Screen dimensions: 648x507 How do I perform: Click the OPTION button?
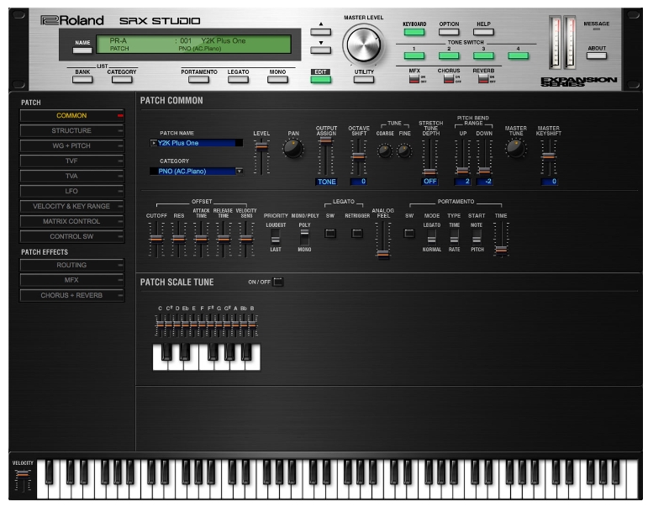(449, 32)
